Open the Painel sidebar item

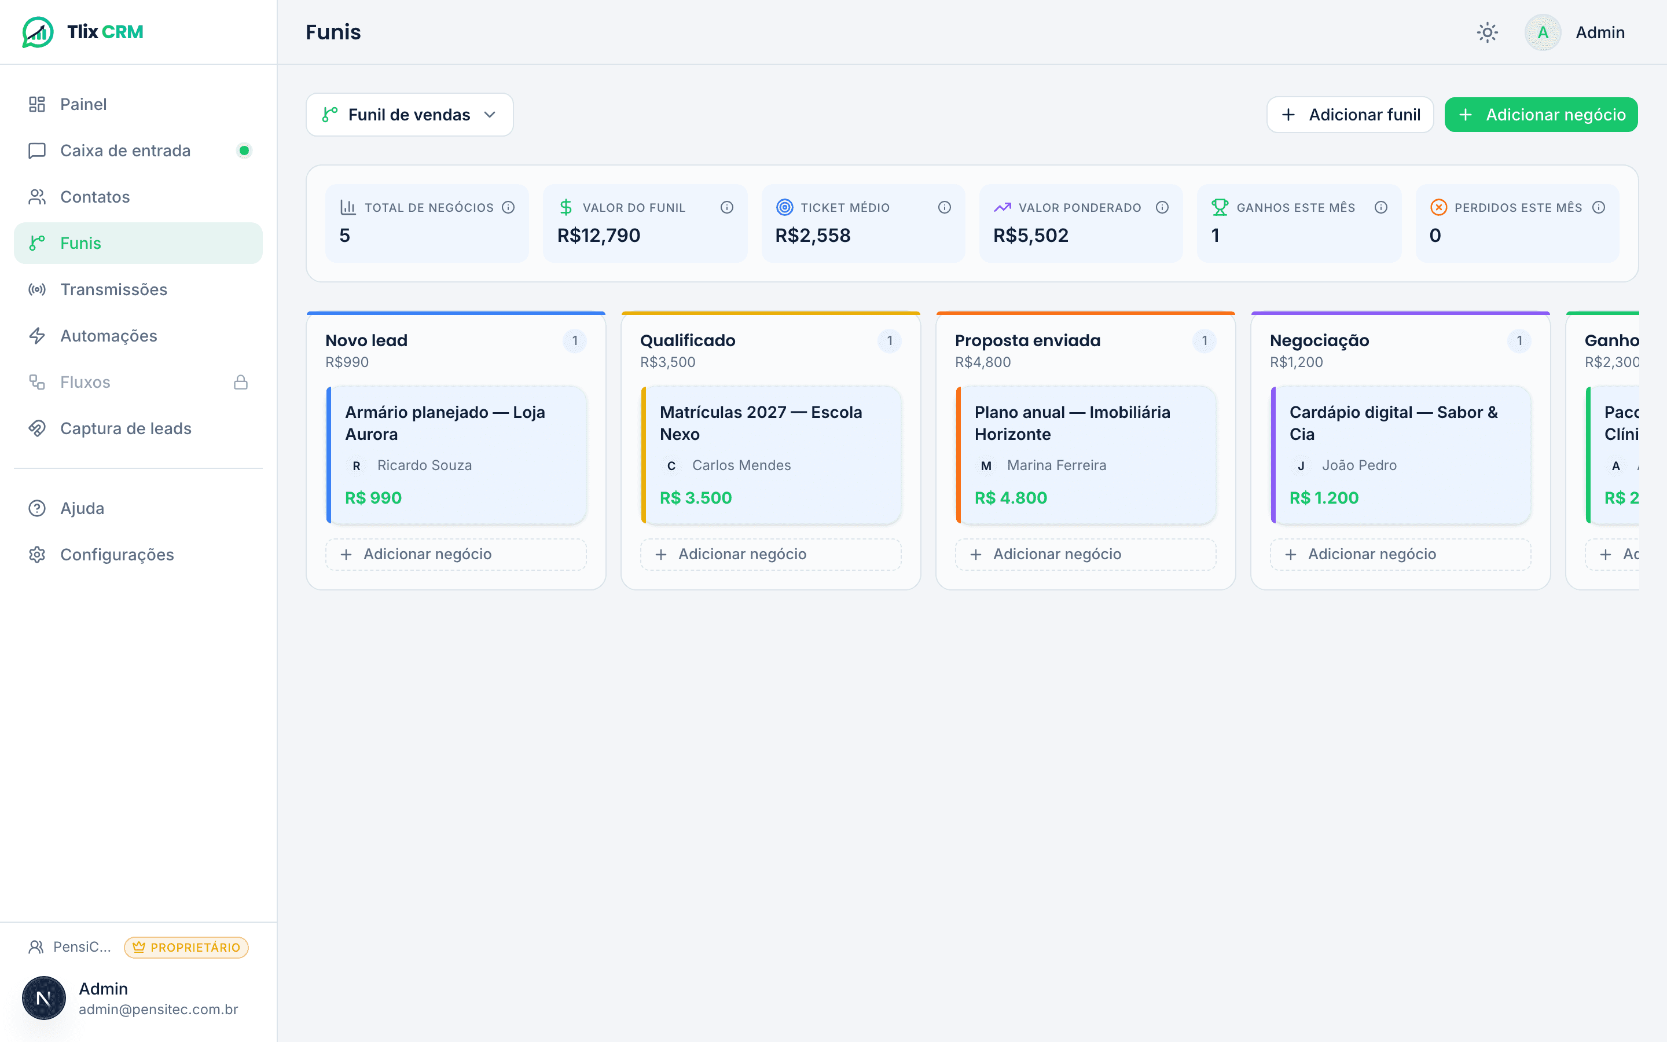(138, 104)
